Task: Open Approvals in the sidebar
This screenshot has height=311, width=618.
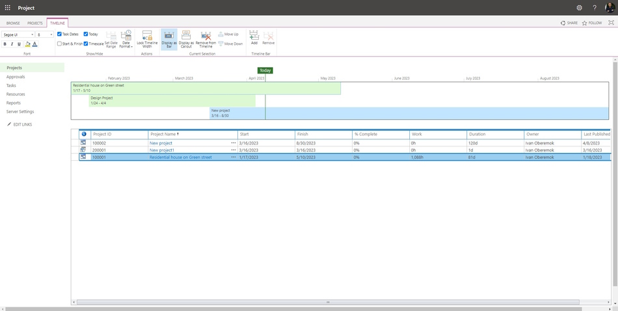Action: pos(16,77)
